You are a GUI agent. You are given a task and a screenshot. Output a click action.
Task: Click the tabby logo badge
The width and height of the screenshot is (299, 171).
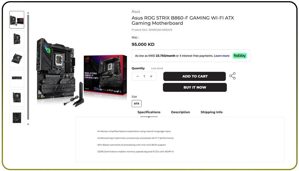(x=240, y=56)
